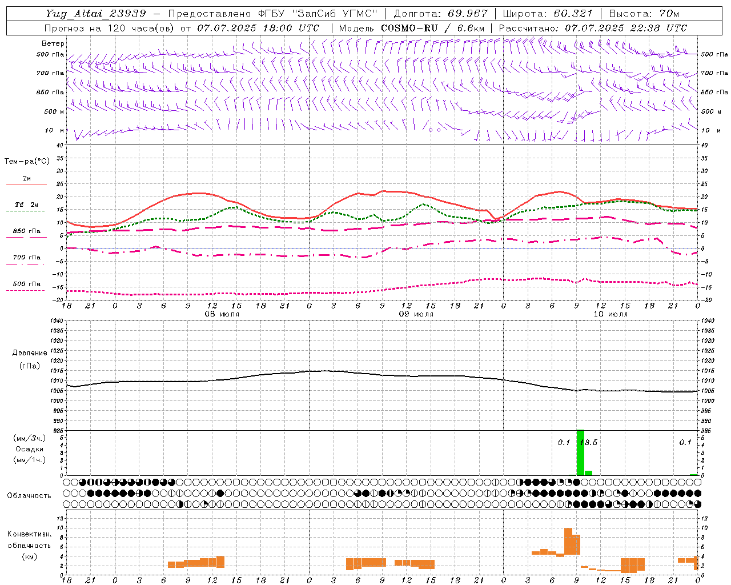The image size is (731, 585).
Task: Click the 13.5 precipitation value label
Action: [x=589, y=443]
